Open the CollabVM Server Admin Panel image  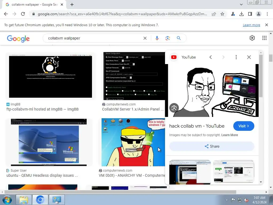click(x=134, y=76)
